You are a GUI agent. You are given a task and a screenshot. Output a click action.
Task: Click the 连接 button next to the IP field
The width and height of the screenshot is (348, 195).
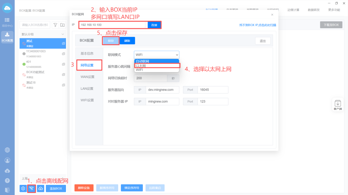(154, 25)
